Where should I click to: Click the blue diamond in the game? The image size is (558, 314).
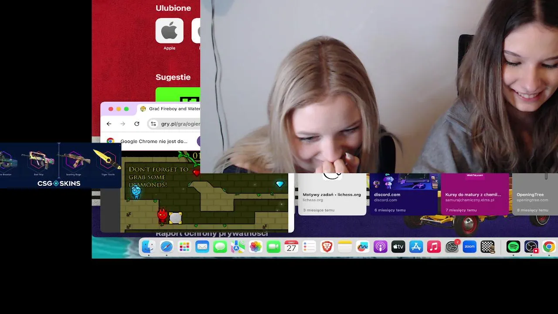pos(280,184)
